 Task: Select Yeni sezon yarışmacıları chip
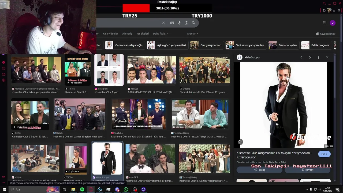tap(246, 45)
